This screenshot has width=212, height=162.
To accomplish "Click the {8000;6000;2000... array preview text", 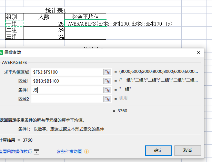I will 159,72.
